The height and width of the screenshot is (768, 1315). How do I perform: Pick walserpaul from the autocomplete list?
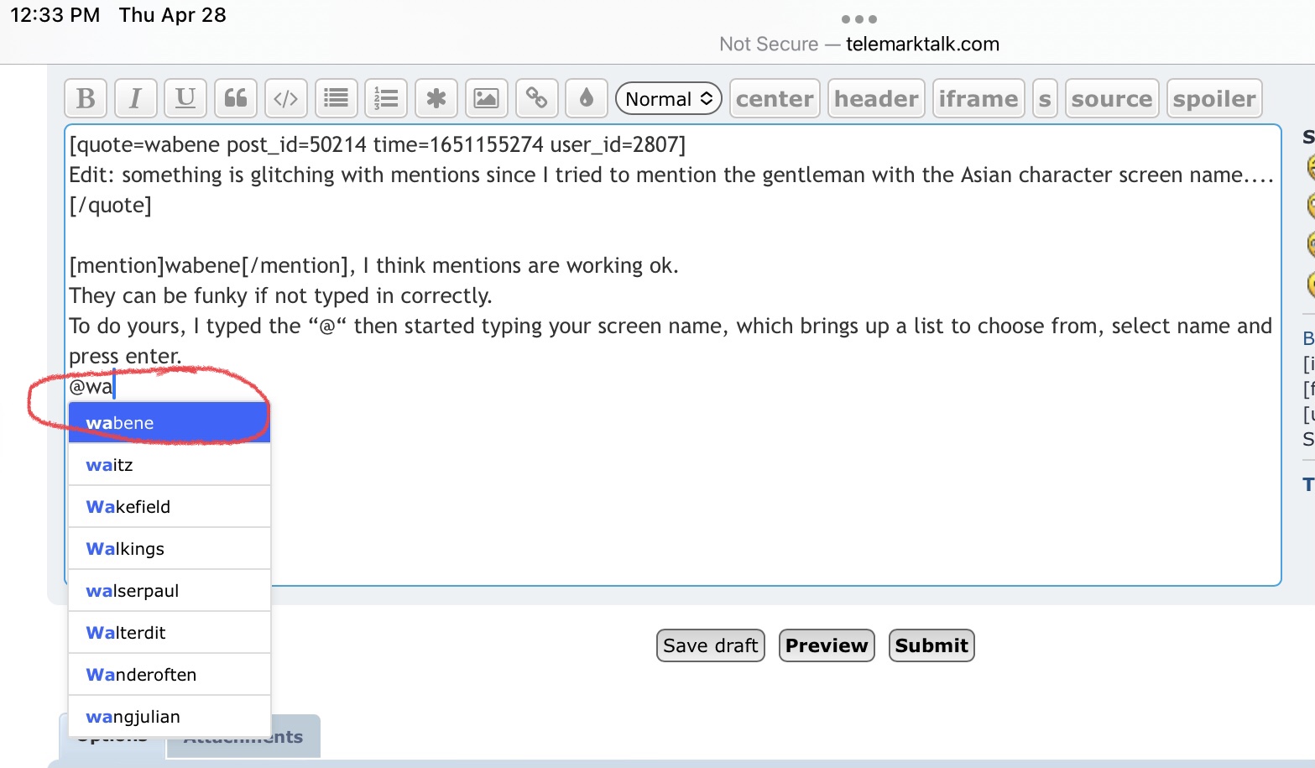pos(170,590)
